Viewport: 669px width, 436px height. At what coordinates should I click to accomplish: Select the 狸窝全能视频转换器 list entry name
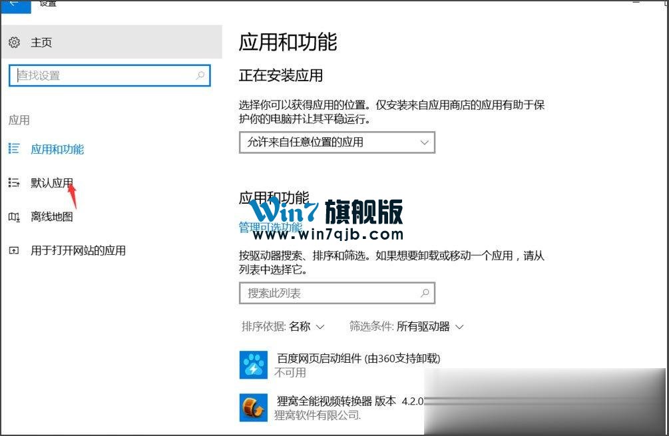pyautogui.click(x=336, y=401)
